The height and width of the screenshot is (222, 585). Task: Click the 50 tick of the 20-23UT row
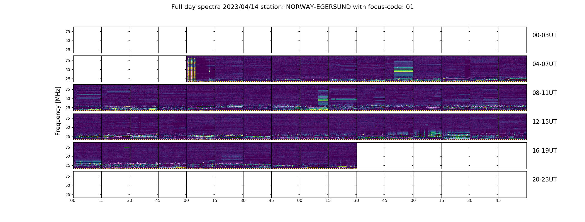coord(68,185)
